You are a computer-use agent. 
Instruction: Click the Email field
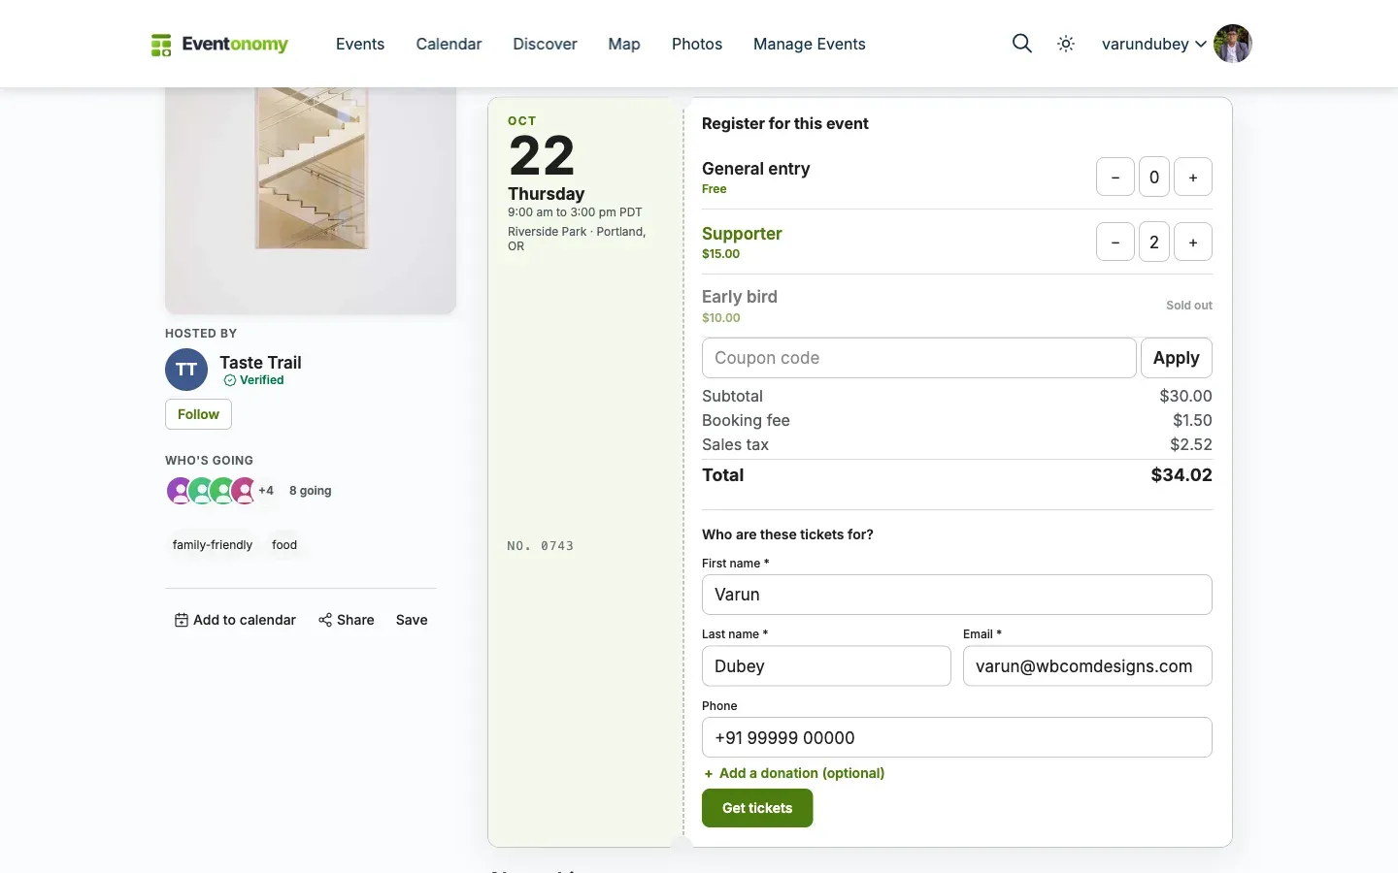coord(1087,666)
